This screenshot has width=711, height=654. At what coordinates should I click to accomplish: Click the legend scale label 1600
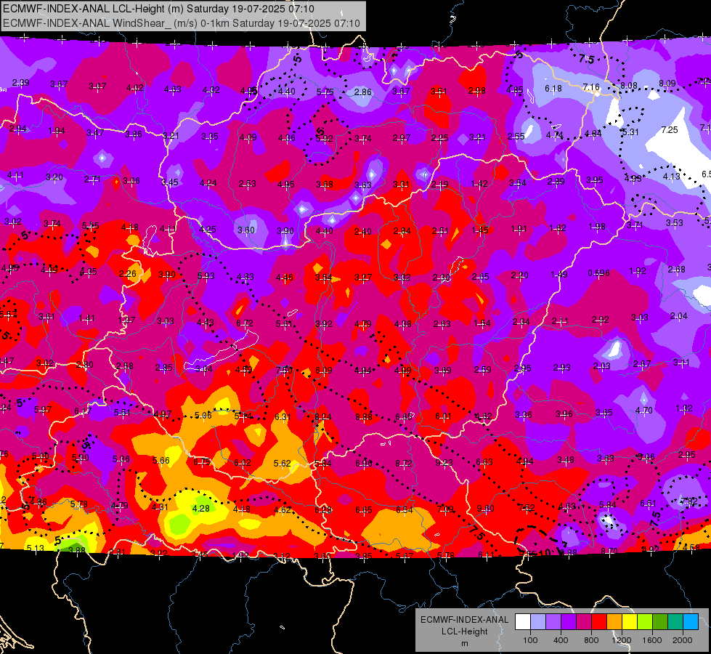(651, 640)
